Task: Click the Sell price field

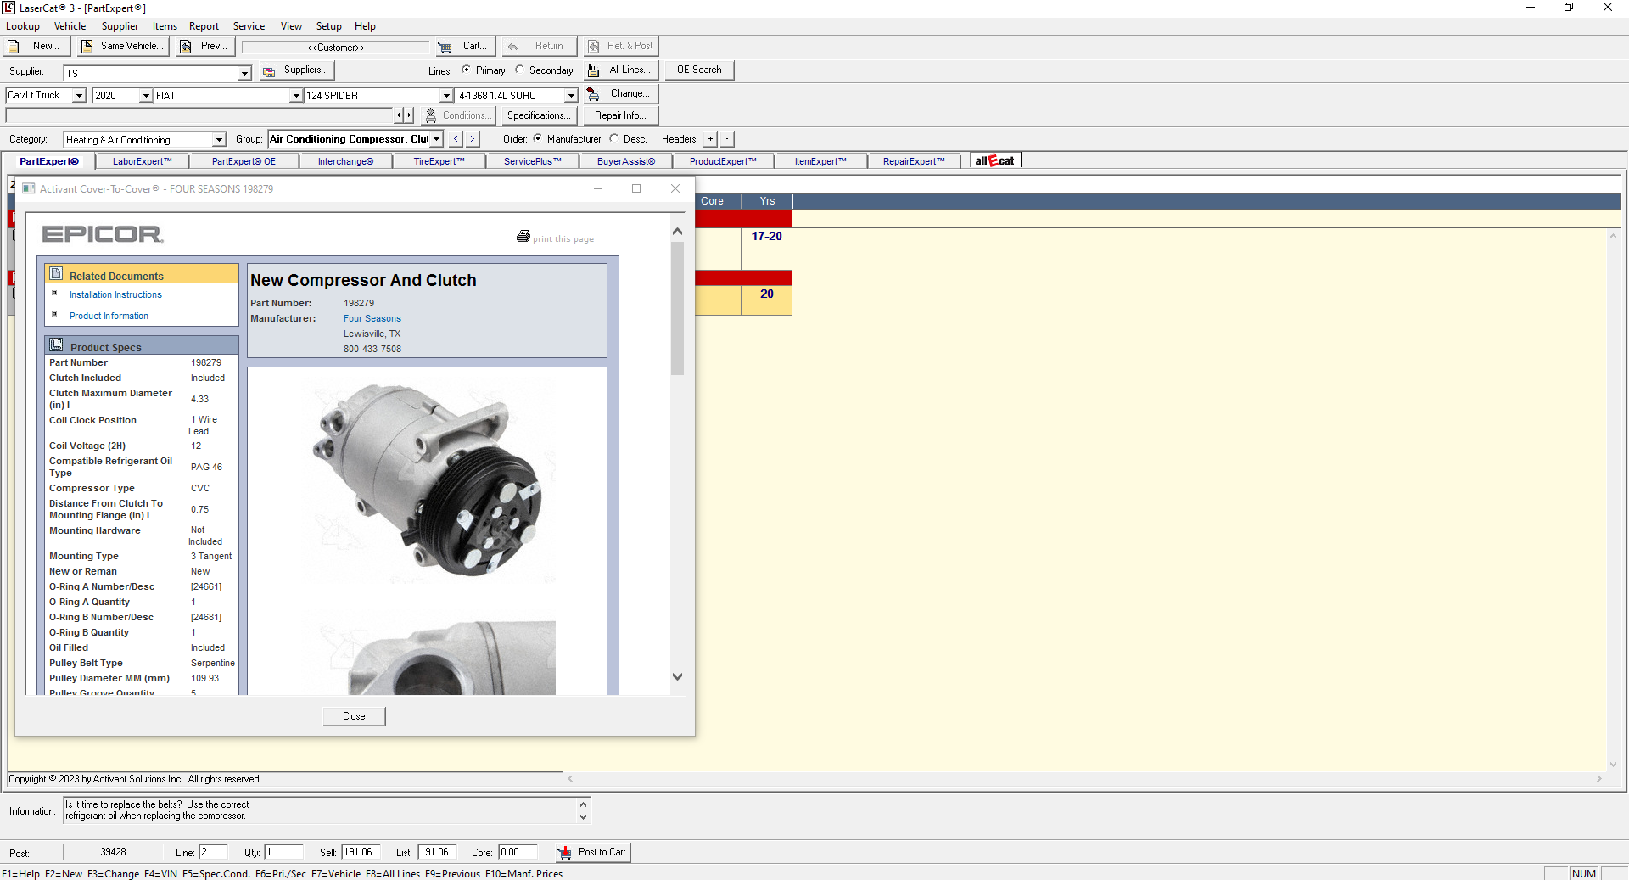Action: pyautogui.click(x=362, y=852)
